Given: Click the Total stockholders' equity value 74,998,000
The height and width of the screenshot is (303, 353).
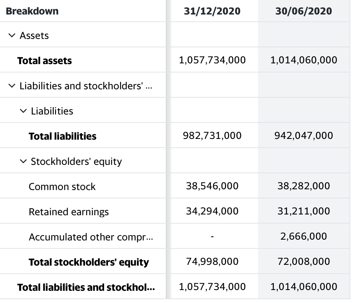Looking at the screenshot, I should tap(212, 261).
